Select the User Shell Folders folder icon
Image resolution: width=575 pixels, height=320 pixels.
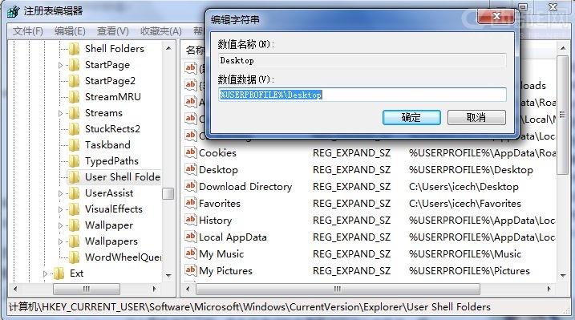[74, 177]
